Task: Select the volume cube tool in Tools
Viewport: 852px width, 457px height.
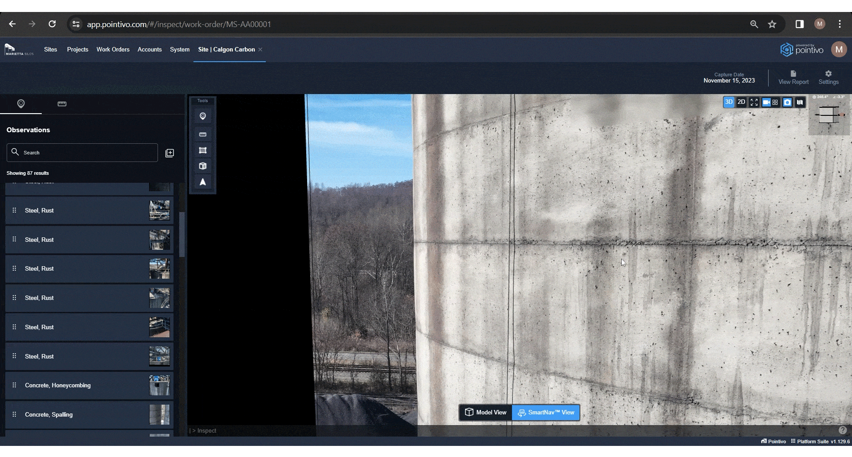Action: (x=203, y=166)
